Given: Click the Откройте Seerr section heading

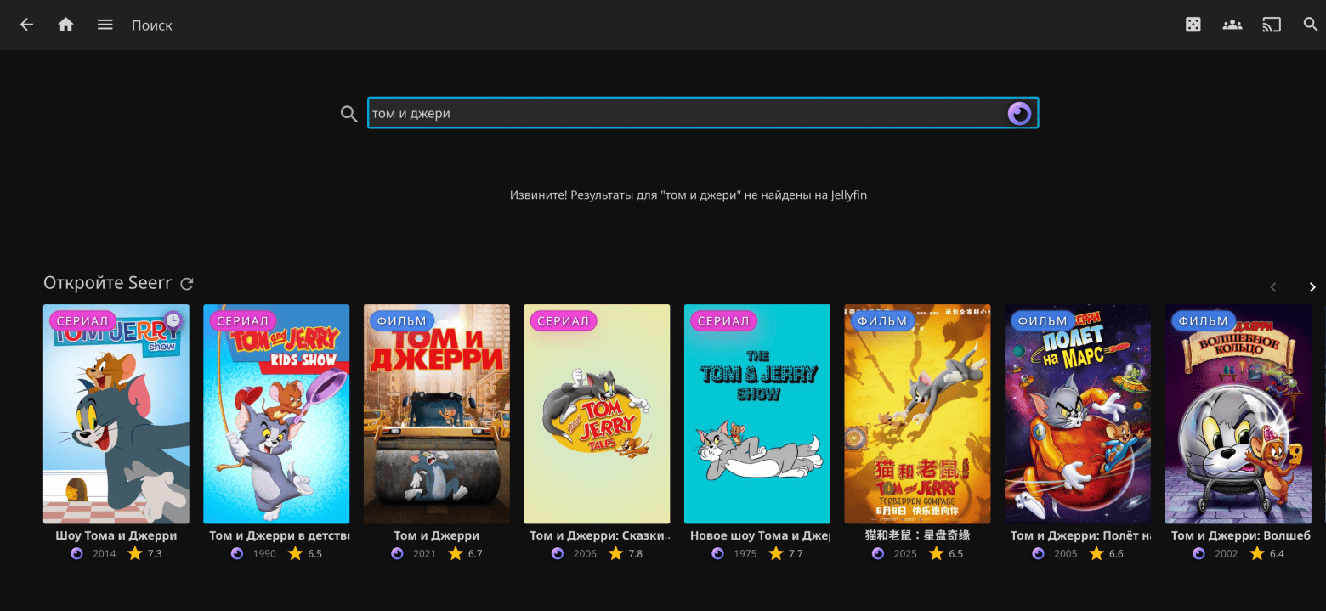Looking at the screenshot, I should (108, 283).
